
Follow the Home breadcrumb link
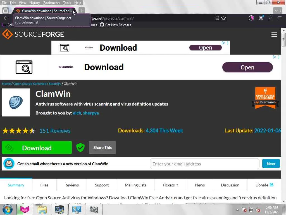coord(6,83)
